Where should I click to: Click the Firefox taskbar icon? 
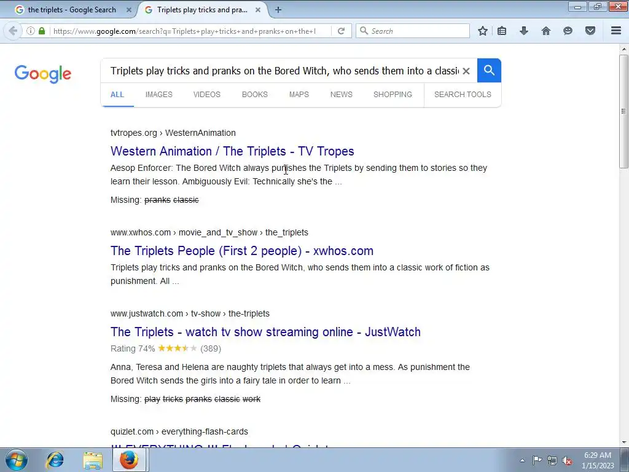click(129, 460)
